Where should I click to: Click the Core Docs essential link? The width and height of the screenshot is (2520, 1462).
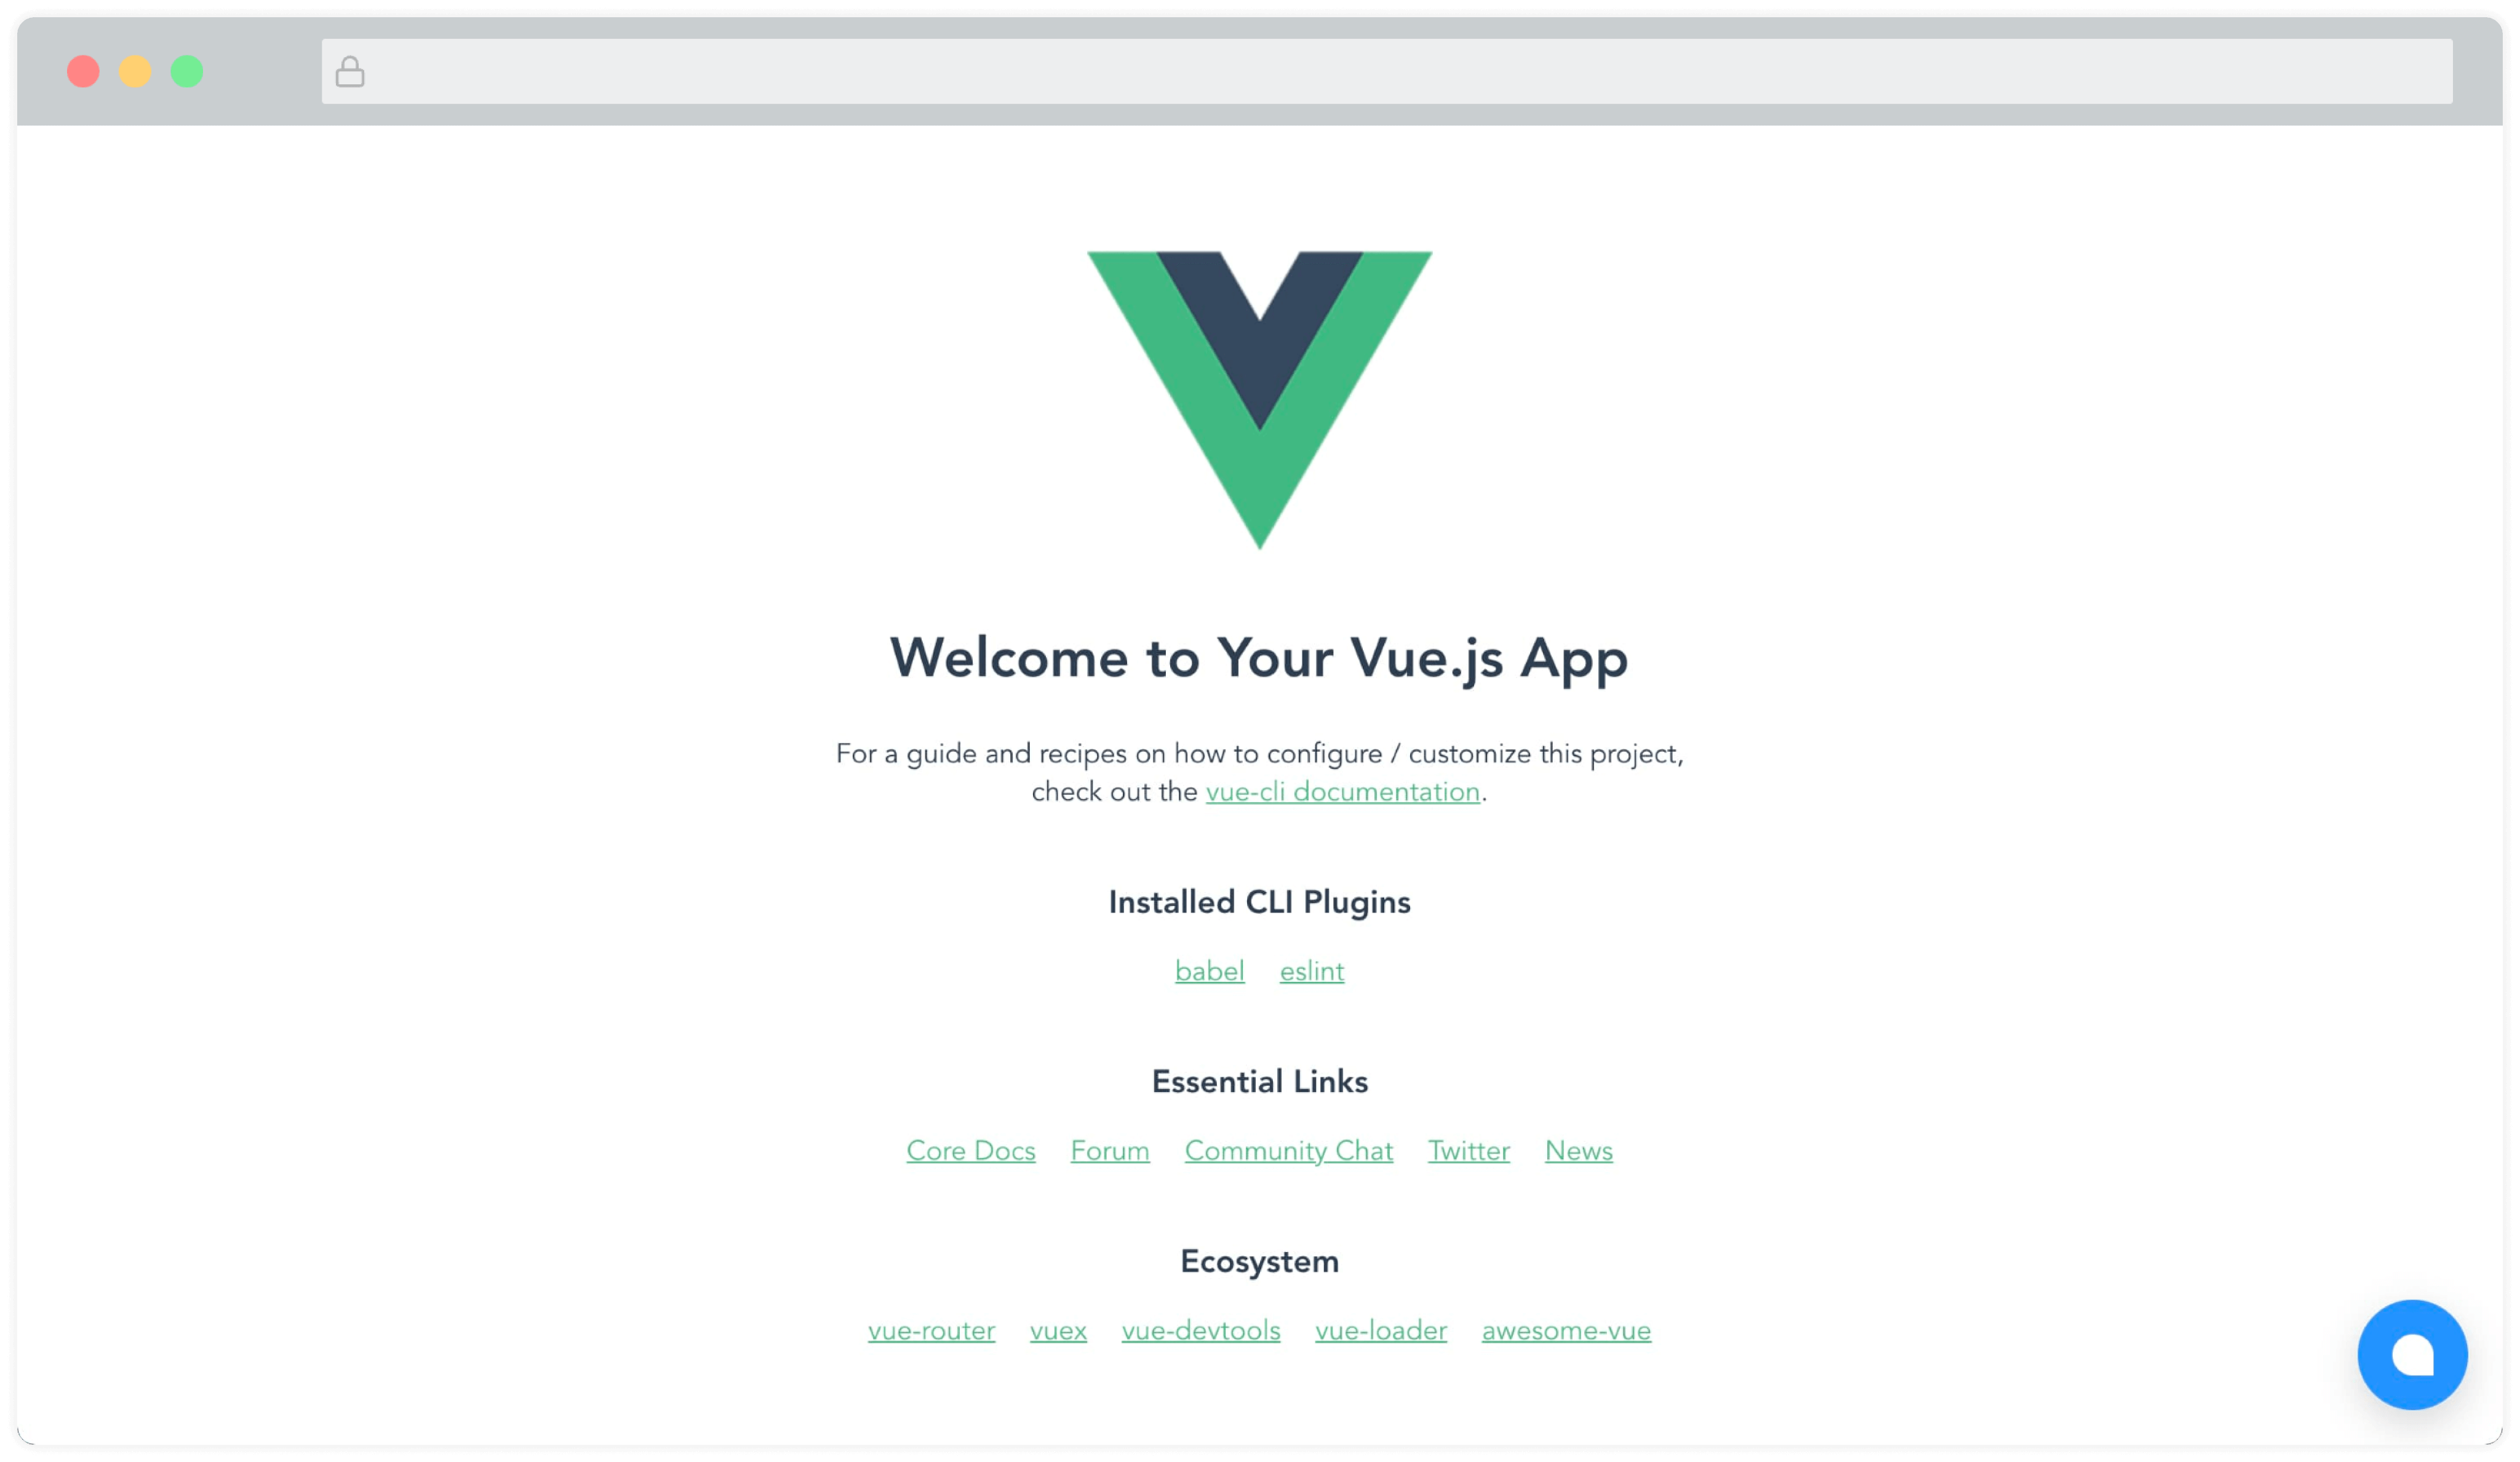[x=970, y=1151]
